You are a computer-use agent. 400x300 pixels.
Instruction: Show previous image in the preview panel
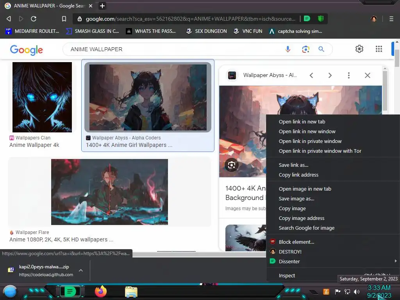[x=311, y=75]
